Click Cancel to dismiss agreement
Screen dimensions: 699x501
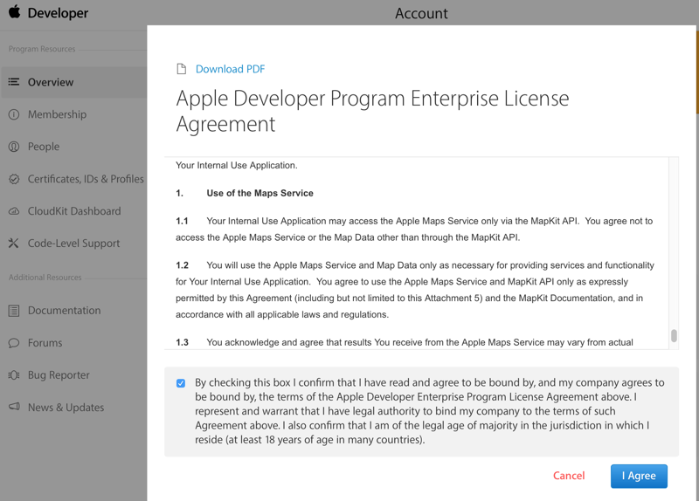point(569,476)
